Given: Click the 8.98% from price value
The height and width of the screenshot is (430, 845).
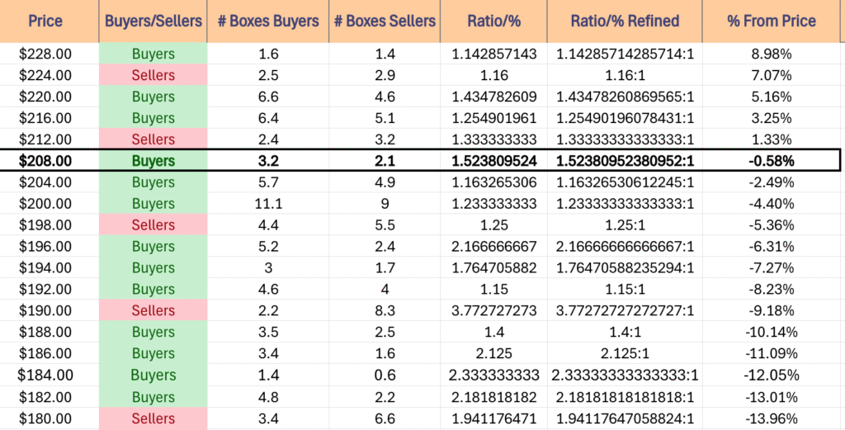Looking at the screenshot, I should pyautogui.click(x=772, y=54).
